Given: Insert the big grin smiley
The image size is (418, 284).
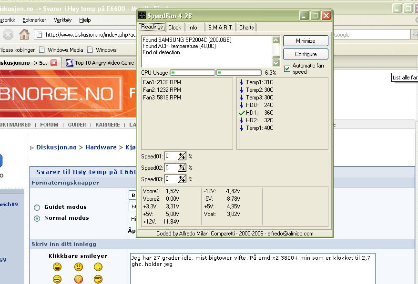Looking at the screenshot, I should tap(57, 267).
